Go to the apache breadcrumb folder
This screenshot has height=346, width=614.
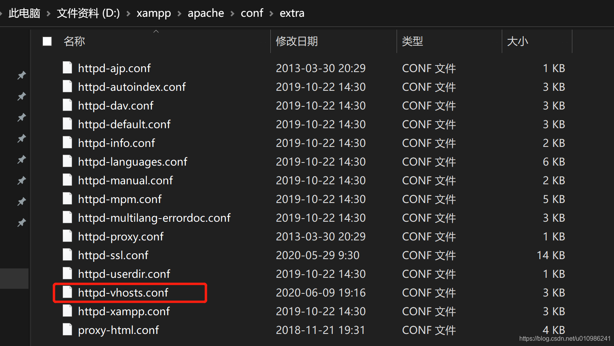tap(206, 13)
